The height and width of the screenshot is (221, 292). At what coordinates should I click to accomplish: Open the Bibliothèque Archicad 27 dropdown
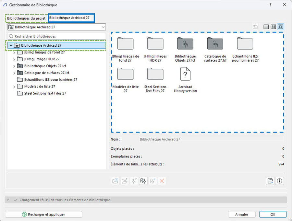56,27
